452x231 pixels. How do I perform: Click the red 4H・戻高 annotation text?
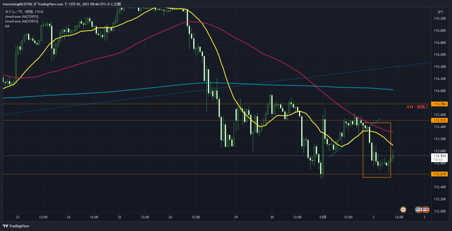417,107
